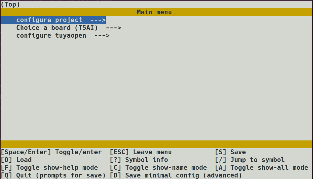313x179 pixels.
Task: Trigger [ESC] Leave menu action
Action: pyautogui.click(x=141, y=152)
